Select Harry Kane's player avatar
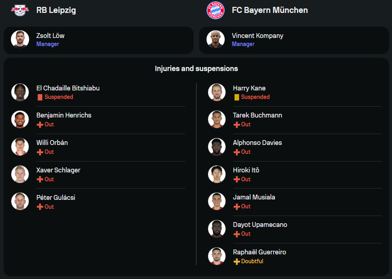 [217, 92]
